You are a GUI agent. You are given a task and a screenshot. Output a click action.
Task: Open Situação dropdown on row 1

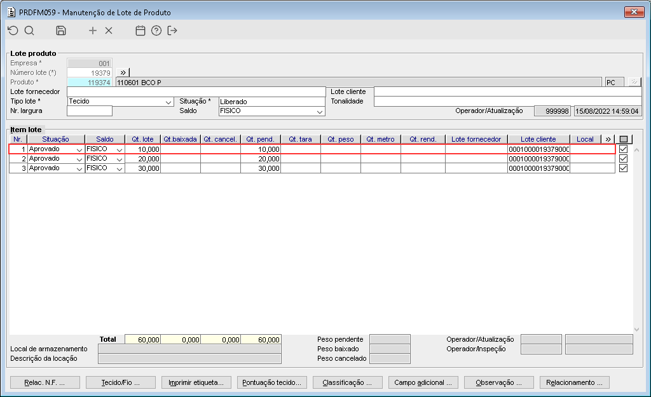(x=79, y=150)
